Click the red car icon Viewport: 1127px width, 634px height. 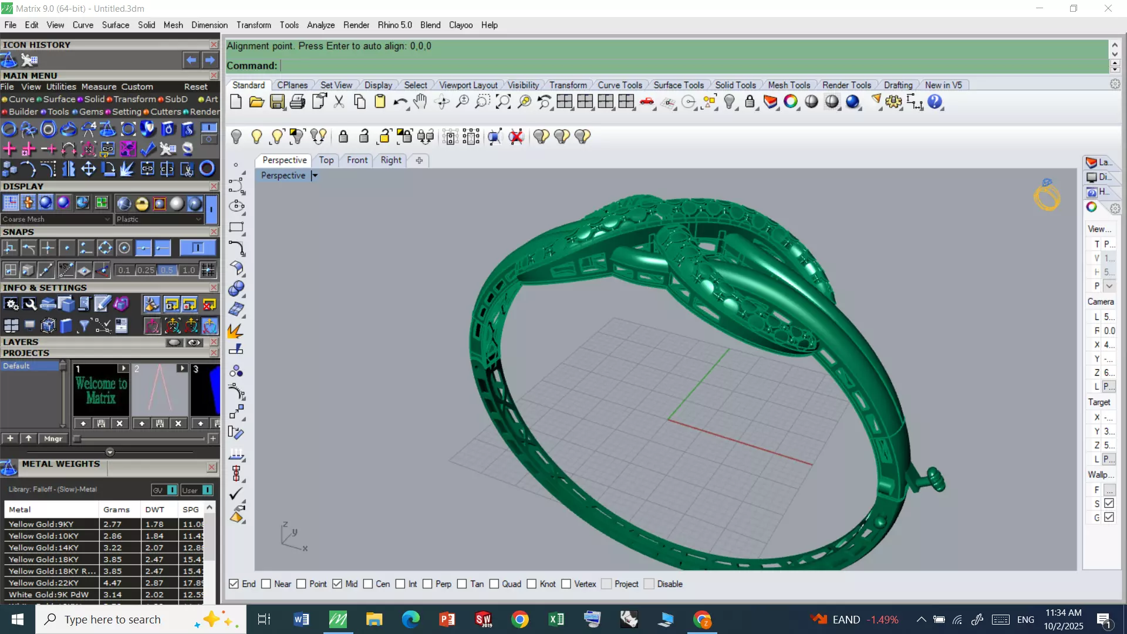(x=647, y=102)
